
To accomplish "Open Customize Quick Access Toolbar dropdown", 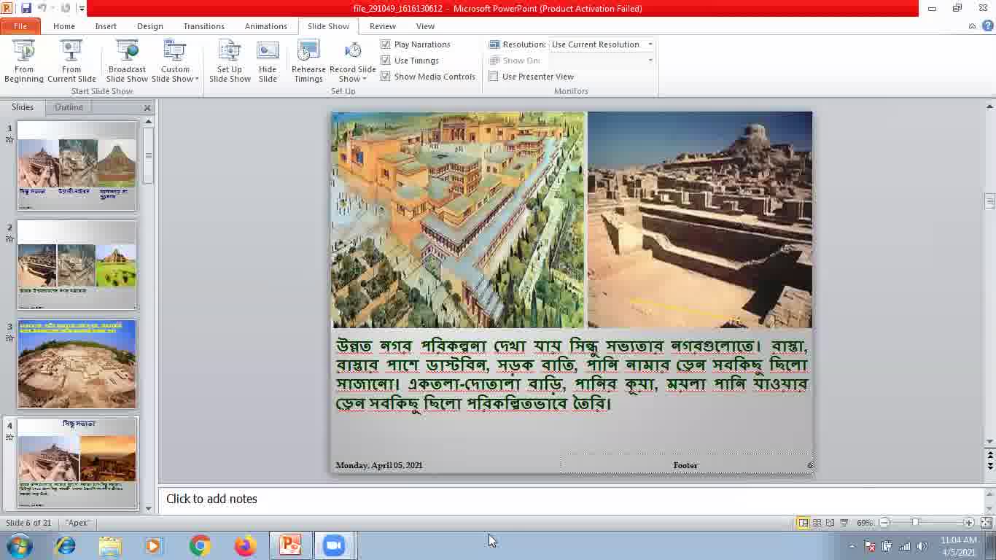I will coord(81,9).
